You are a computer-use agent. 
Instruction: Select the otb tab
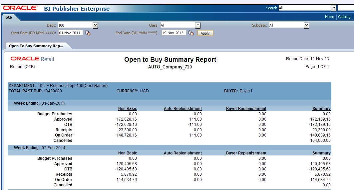coord(9,17)
